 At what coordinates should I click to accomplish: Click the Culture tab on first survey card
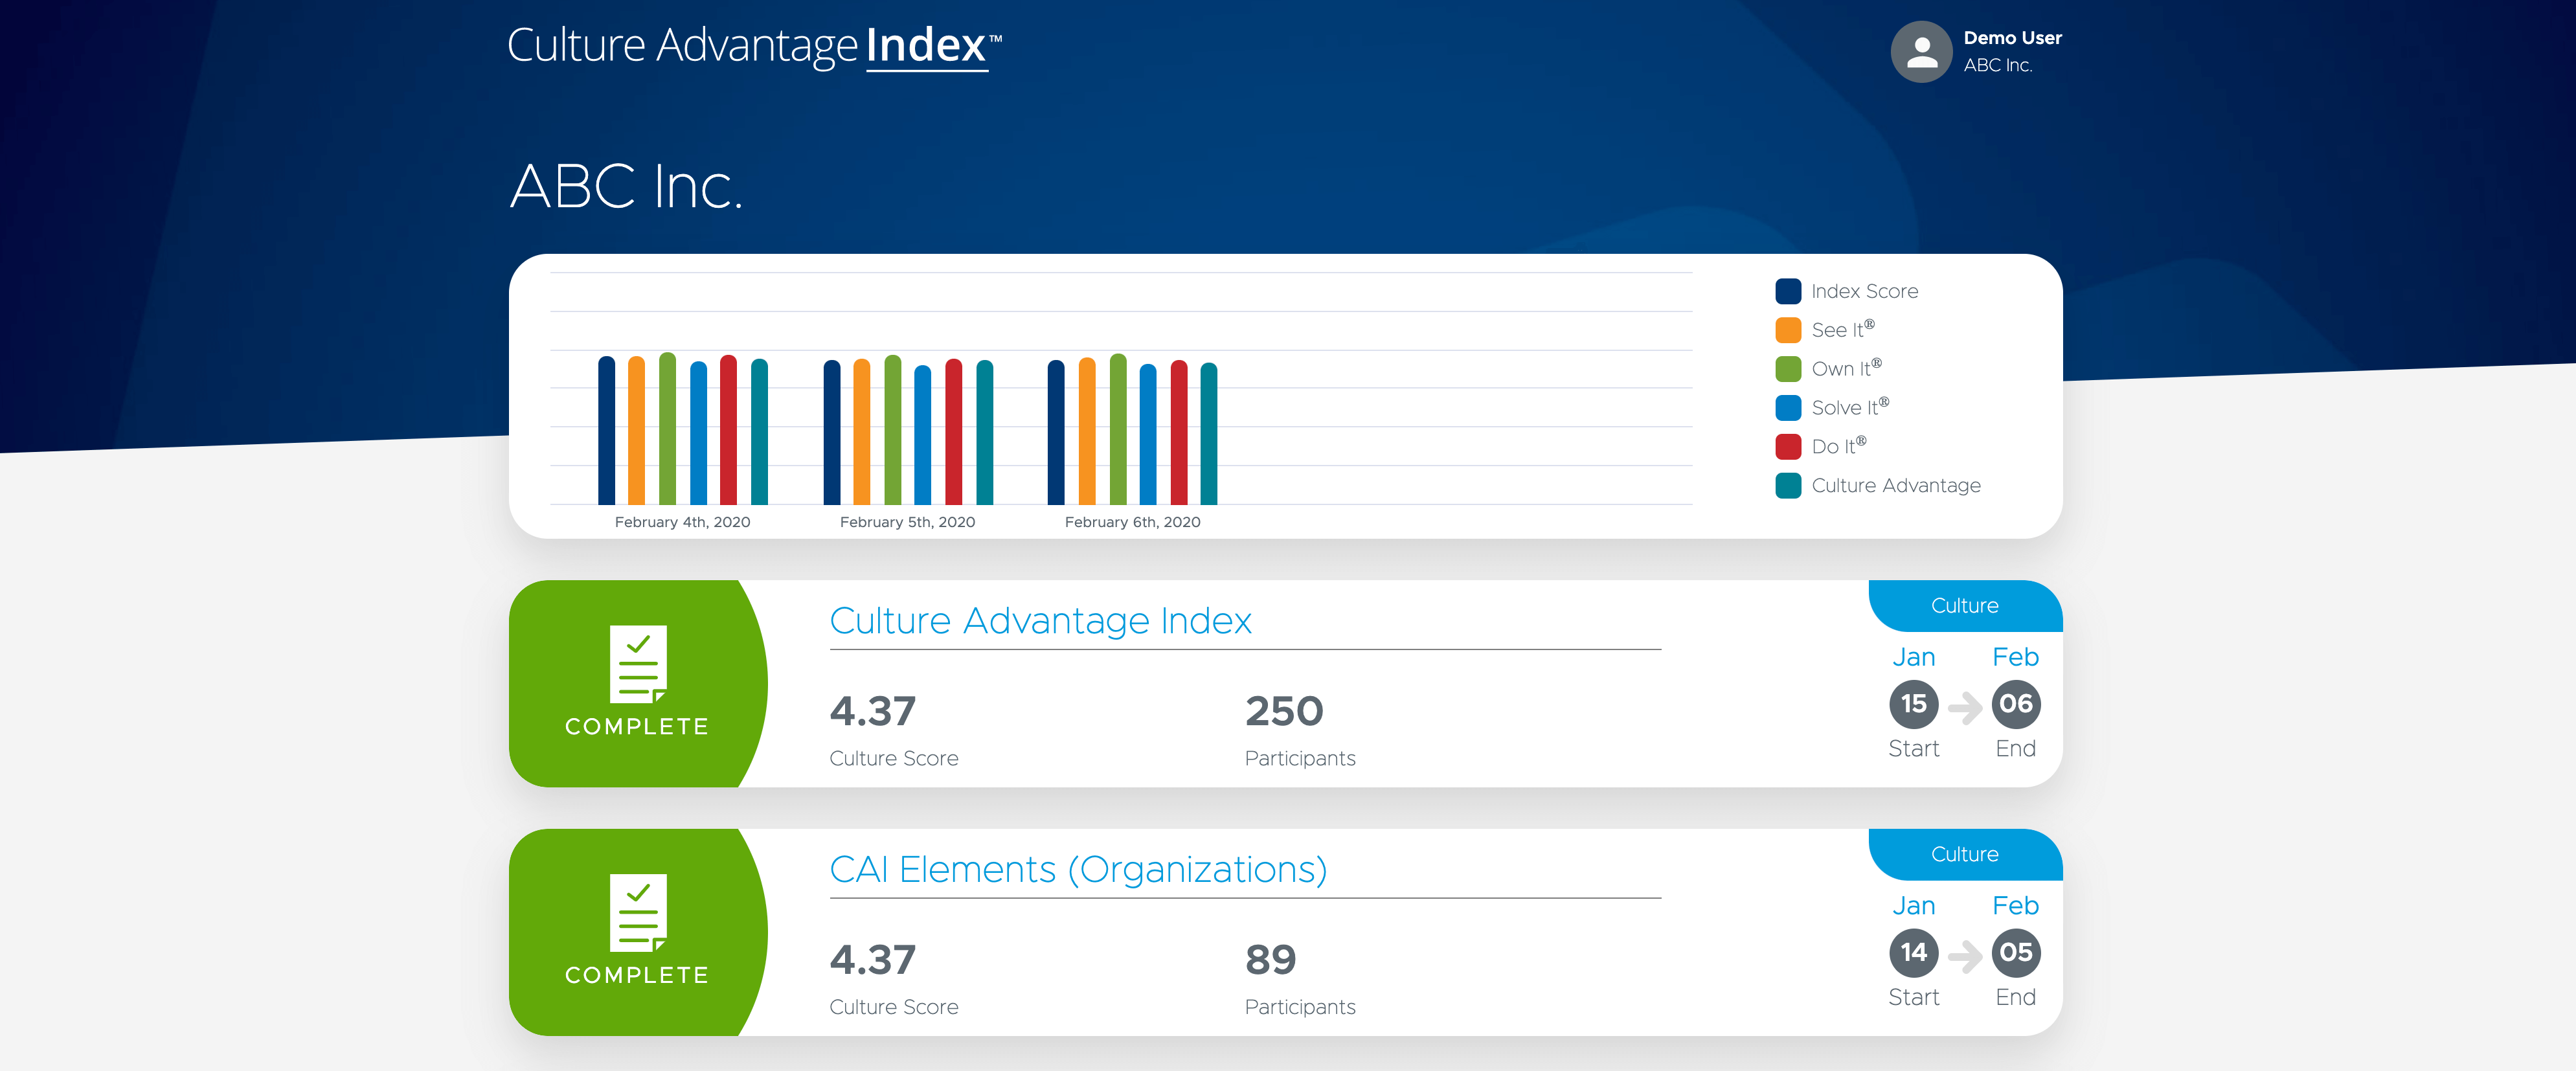1964,606
